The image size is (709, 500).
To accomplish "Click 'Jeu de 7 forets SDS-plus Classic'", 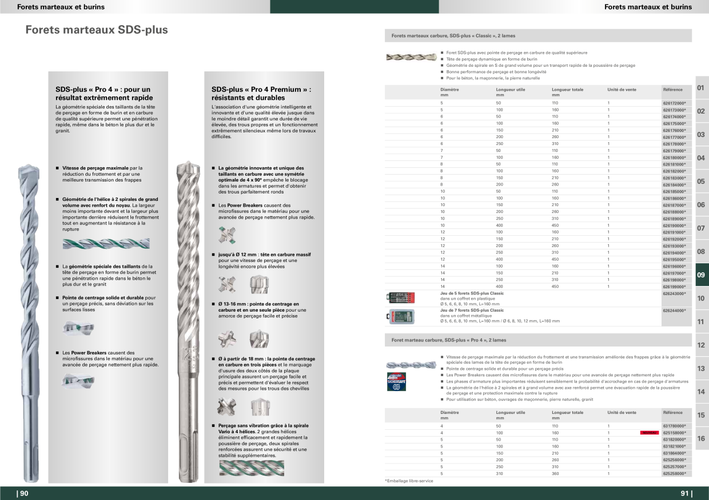I will click(472, 311).
